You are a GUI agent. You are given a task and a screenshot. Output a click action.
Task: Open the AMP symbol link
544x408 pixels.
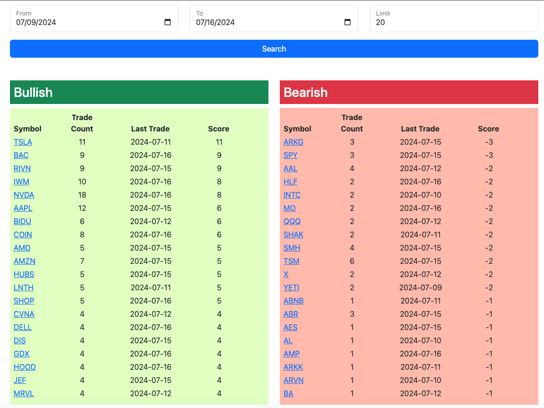pos(292,354)
